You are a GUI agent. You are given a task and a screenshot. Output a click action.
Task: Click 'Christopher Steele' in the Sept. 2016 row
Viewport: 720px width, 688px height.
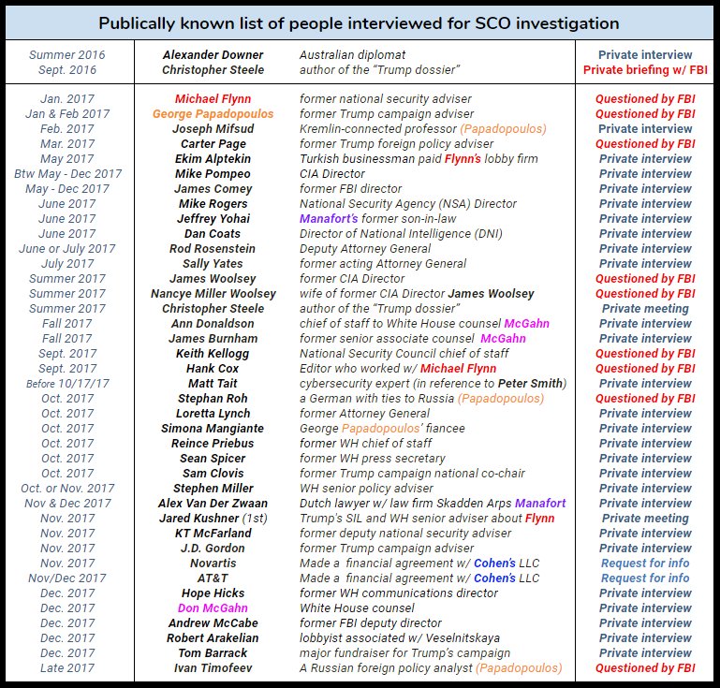[213, 70]
